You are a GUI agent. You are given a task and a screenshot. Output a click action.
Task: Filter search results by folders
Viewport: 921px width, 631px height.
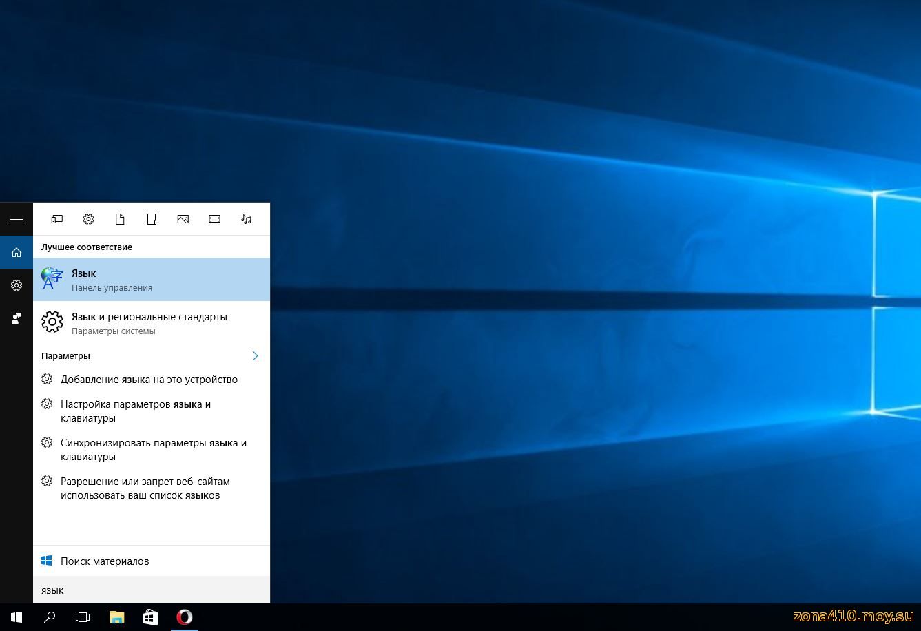click(152, 219)
